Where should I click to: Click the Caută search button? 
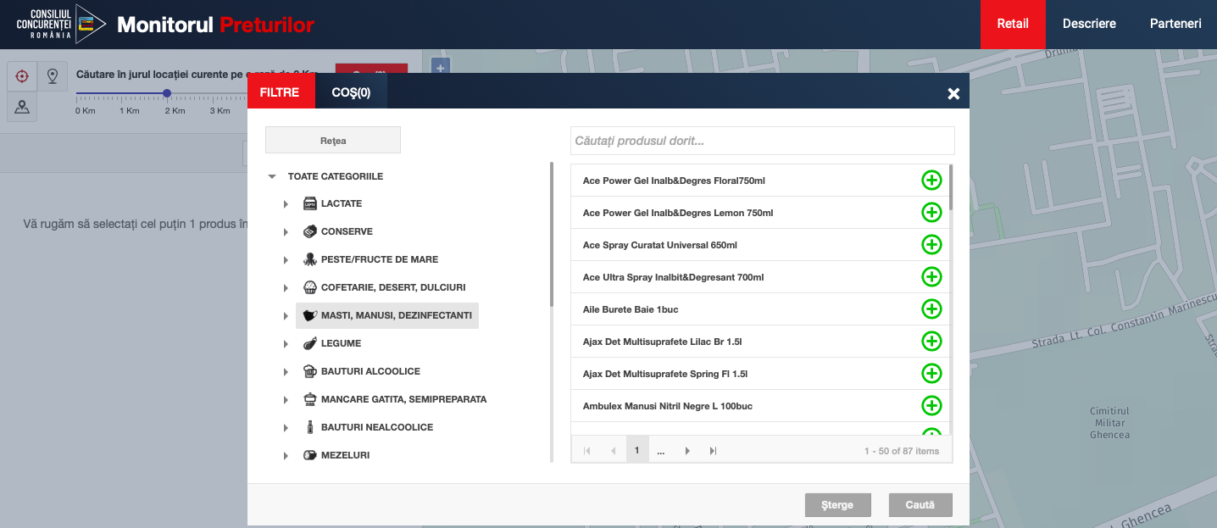pos(920,505)
